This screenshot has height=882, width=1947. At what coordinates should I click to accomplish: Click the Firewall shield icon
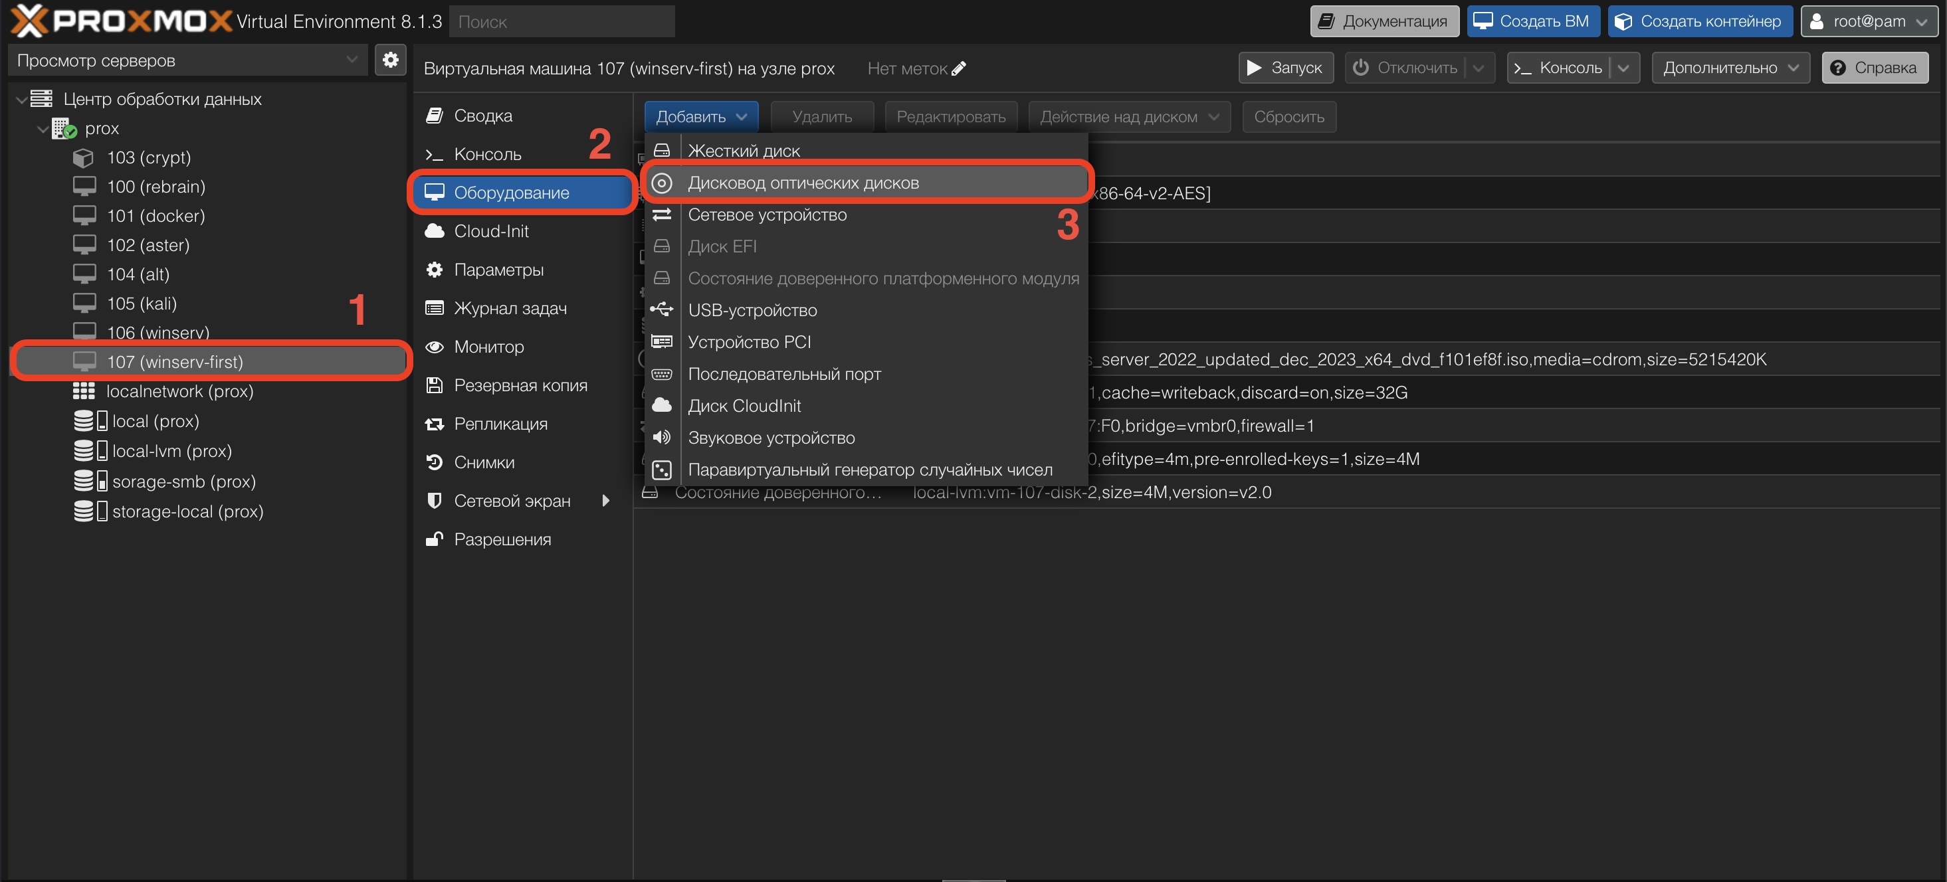[435, 501]
